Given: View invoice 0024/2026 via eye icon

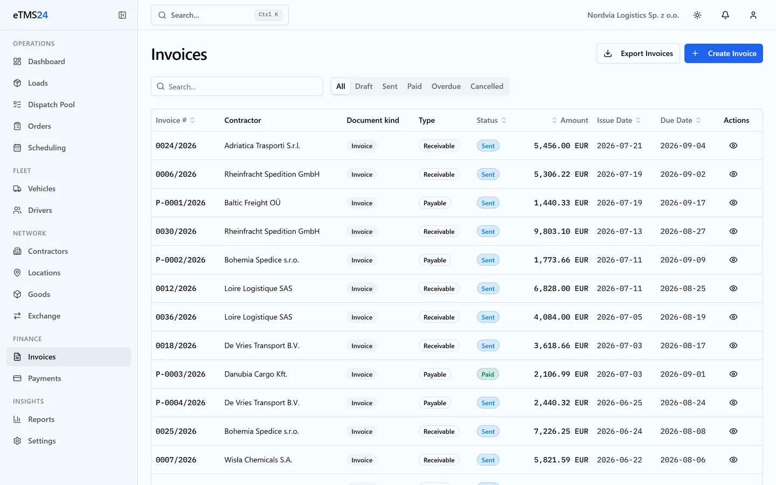Looking at the screenshot, I should (x=733, y=145).
